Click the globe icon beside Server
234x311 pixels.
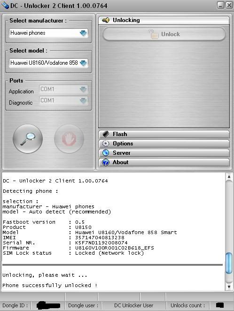tap(106, 153)
